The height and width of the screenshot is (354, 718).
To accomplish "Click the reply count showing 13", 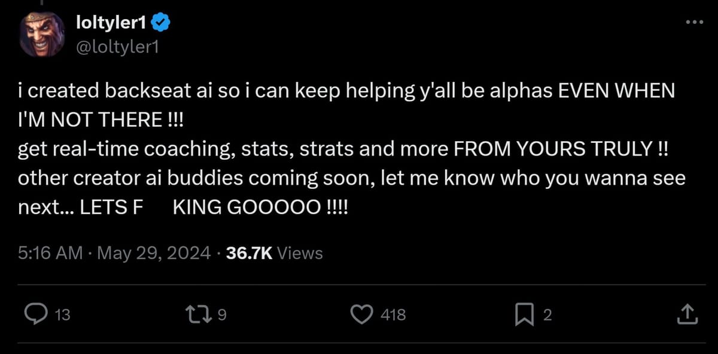I will pyautogui.click(x=62, y=315).
